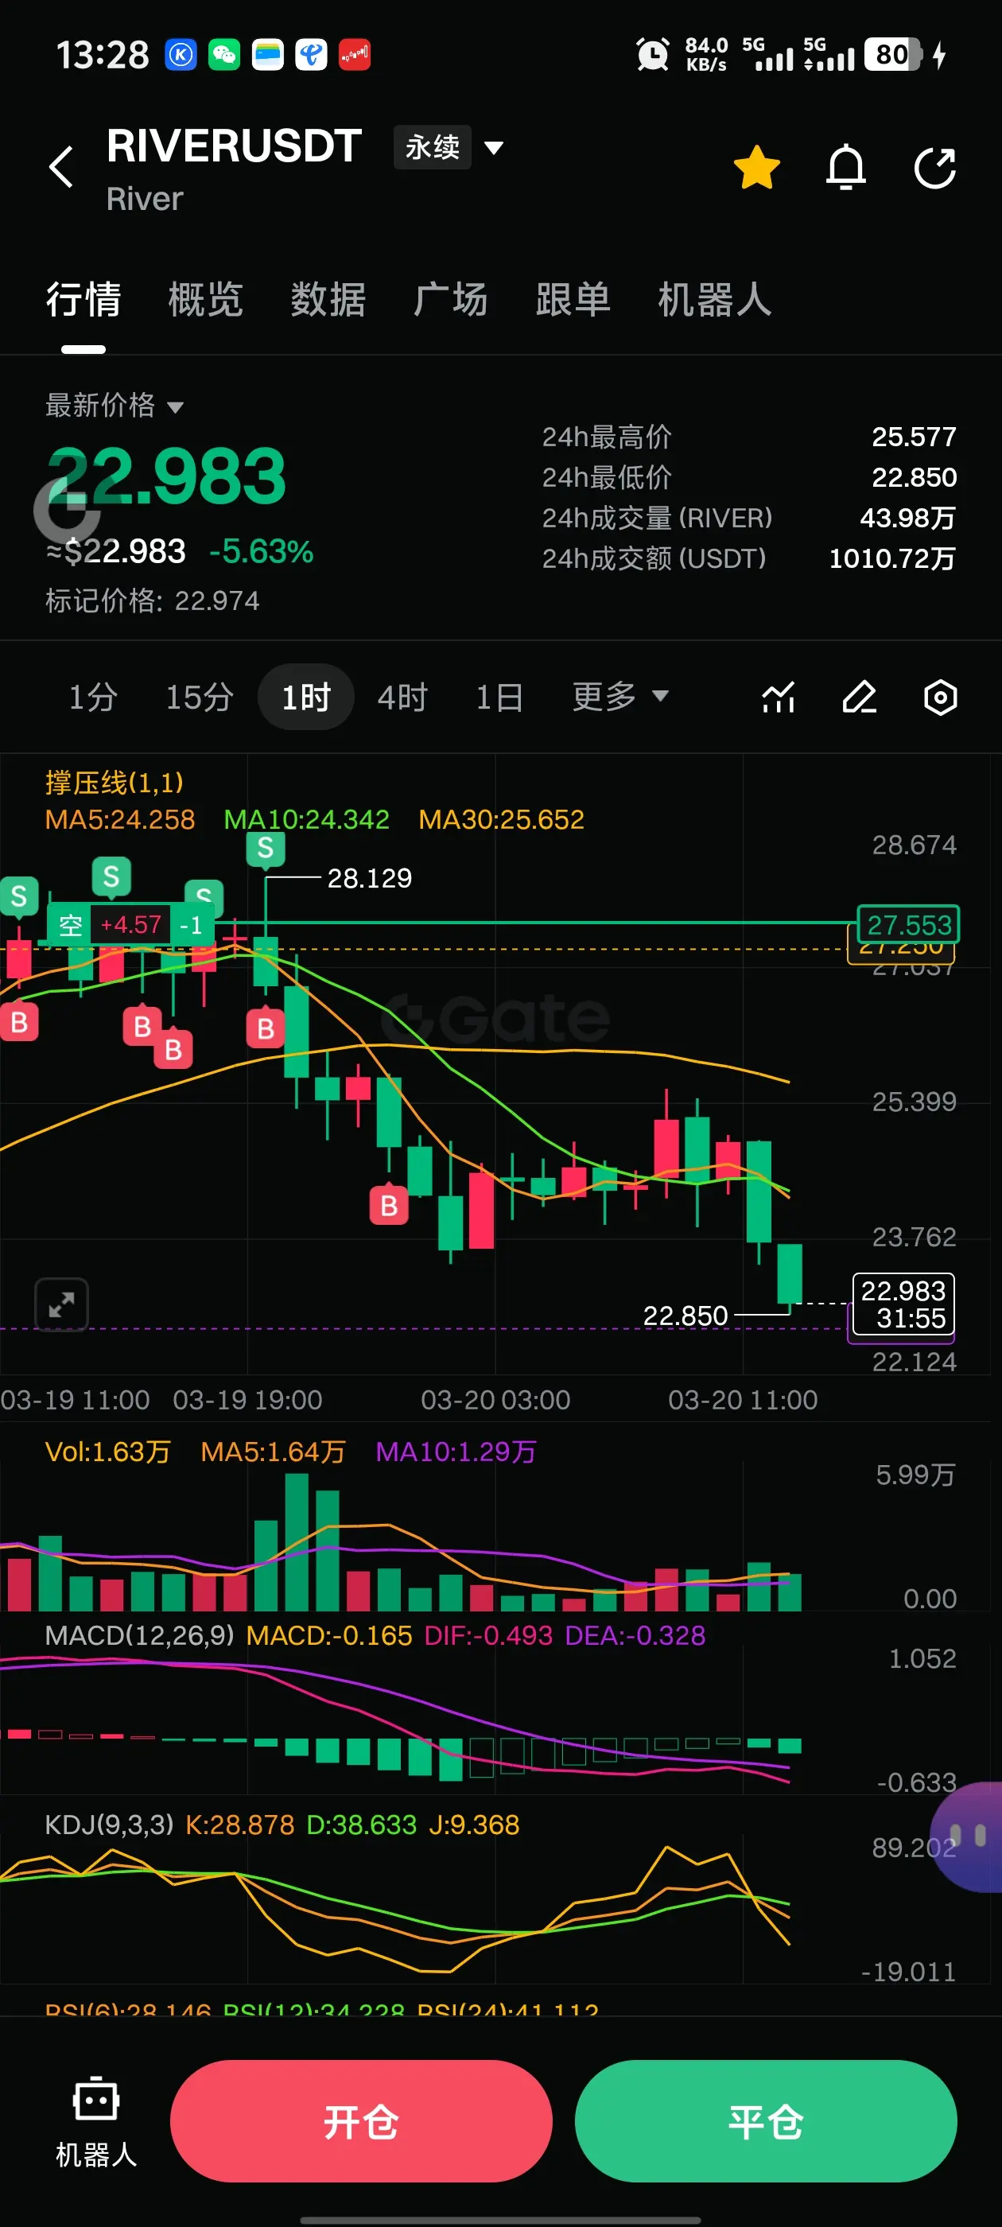This screenshot has width=1002, height=2227.
Task: Open the 跟单 tab
Action: [x=573, y=300]
